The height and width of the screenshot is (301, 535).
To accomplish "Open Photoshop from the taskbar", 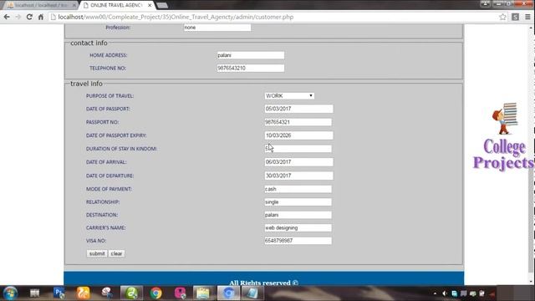I will (59, 293).
